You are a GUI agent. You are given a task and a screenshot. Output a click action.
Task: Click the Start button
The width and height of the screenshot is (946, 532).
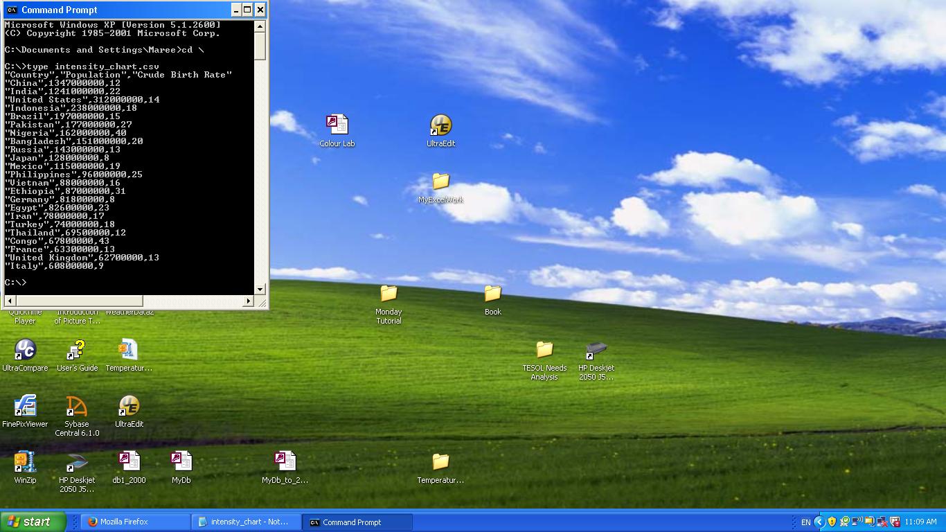click(33, 522)
